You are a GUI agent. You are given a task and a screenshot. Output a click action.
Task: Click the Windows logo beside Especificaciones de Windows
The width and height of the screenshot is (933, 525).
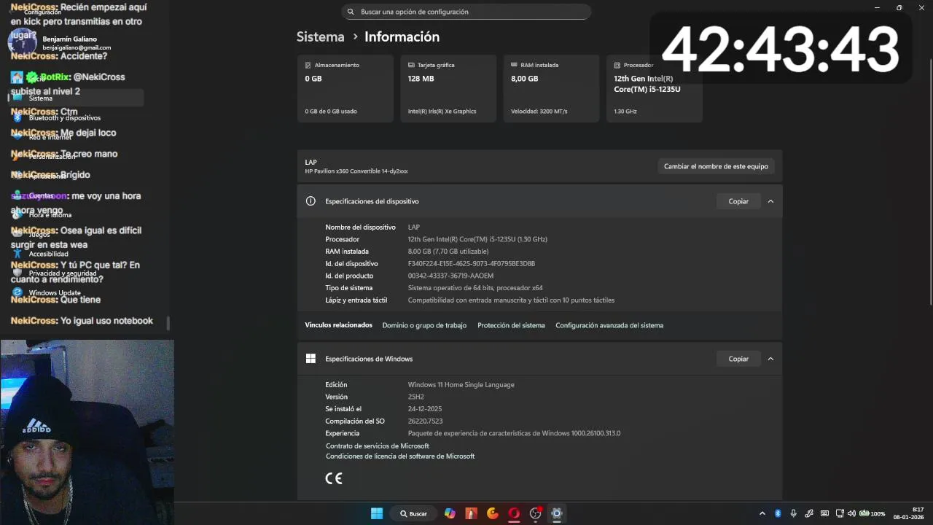(311, 359)
